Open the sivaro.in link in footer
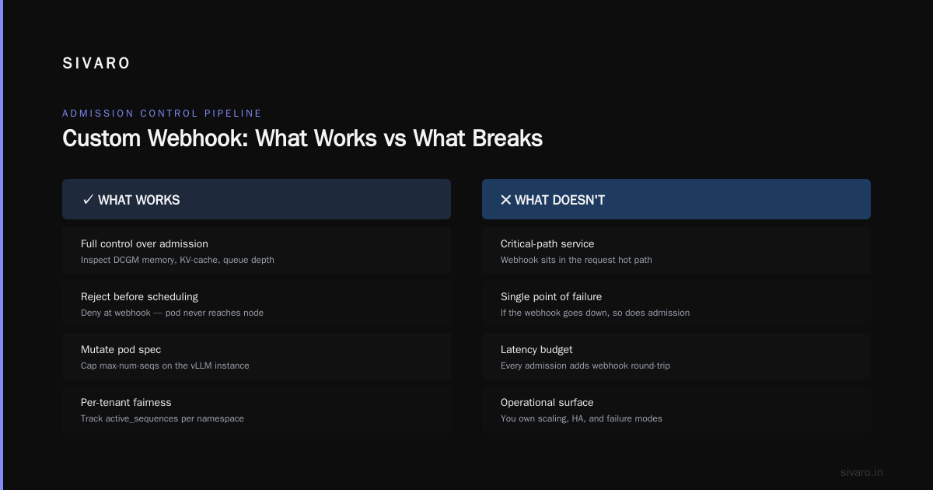The image size is (933, 490). click(x=861, y=472)
